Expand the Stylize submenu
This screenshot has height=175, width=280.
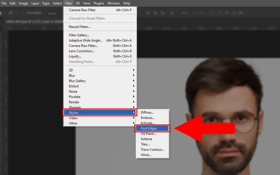(x=100, y=112)
